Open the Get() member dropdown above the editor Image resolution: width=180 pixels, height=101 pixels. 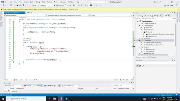(x=111, y=15)
